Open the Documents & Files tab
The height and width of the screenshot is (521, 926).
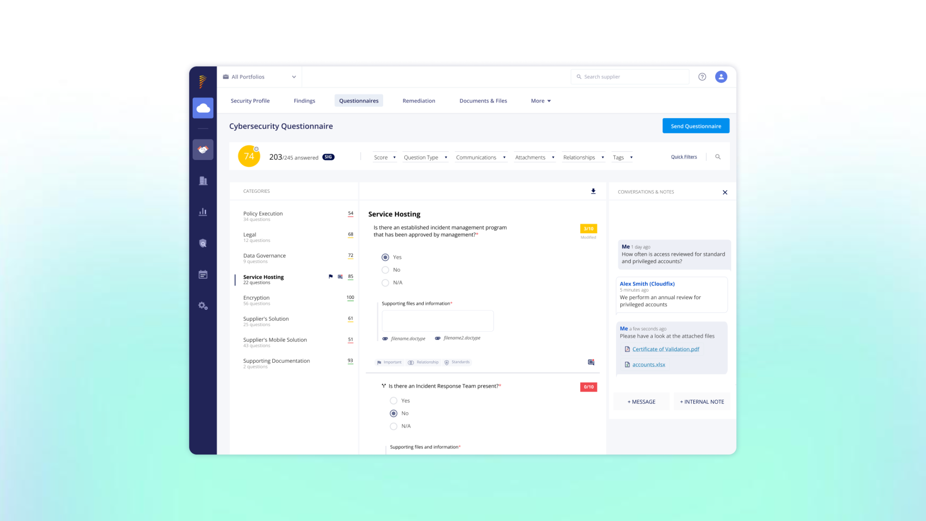tap(483, 101)
